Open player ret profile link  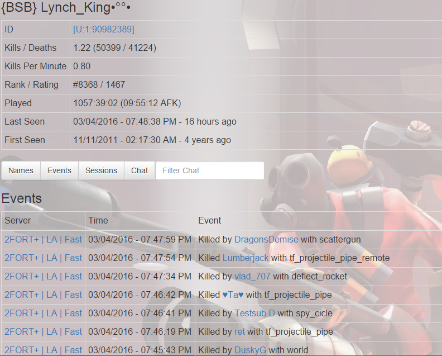click(x=239, y=331)
